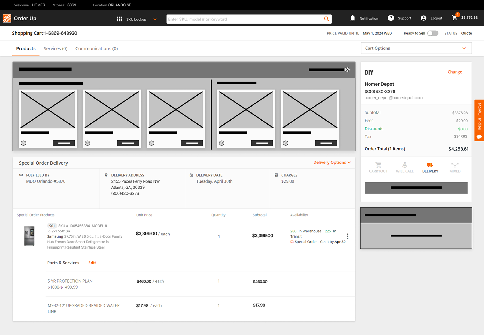The width and height of the screenshot is (484, 335).
Task: Click the Special Order box icon
Action: 292,242
